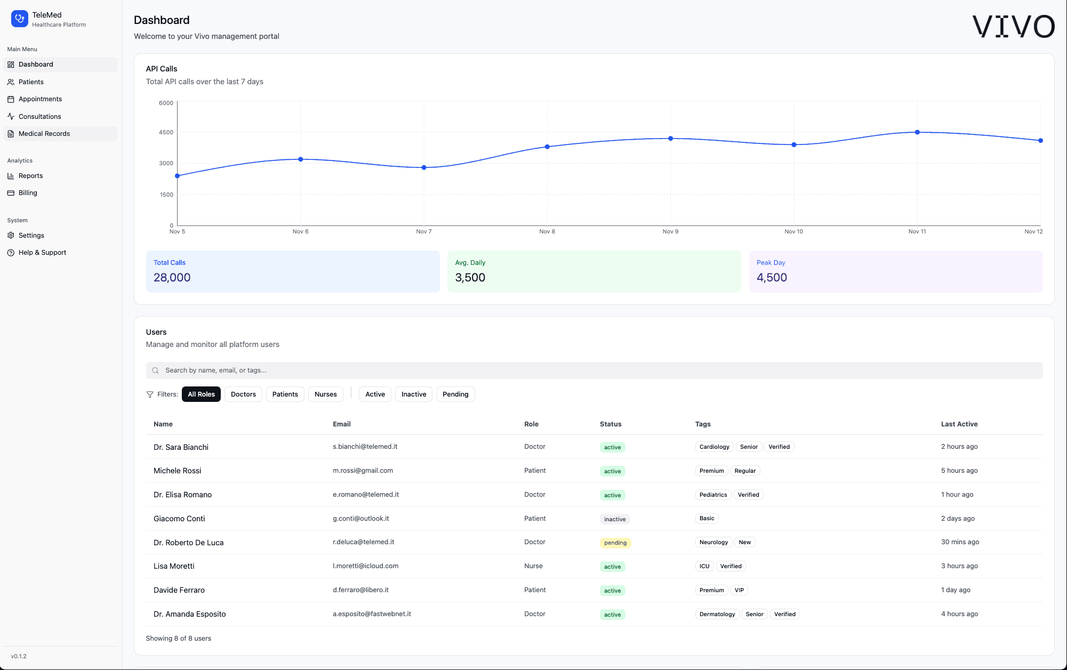Enable the Inactive status filter

pos(413,394)
